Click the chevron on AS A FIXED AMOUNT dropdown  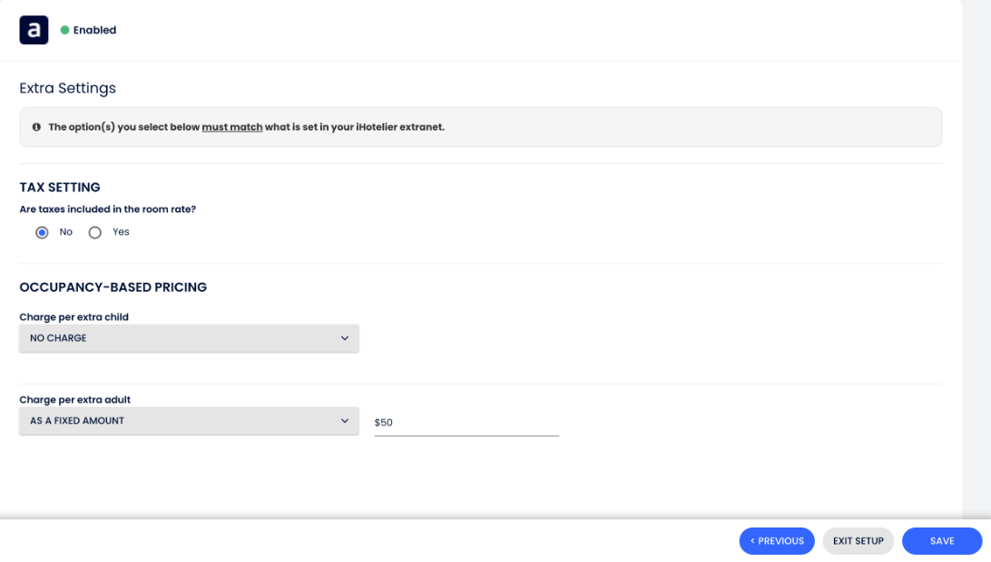click(x=345, y=421)
